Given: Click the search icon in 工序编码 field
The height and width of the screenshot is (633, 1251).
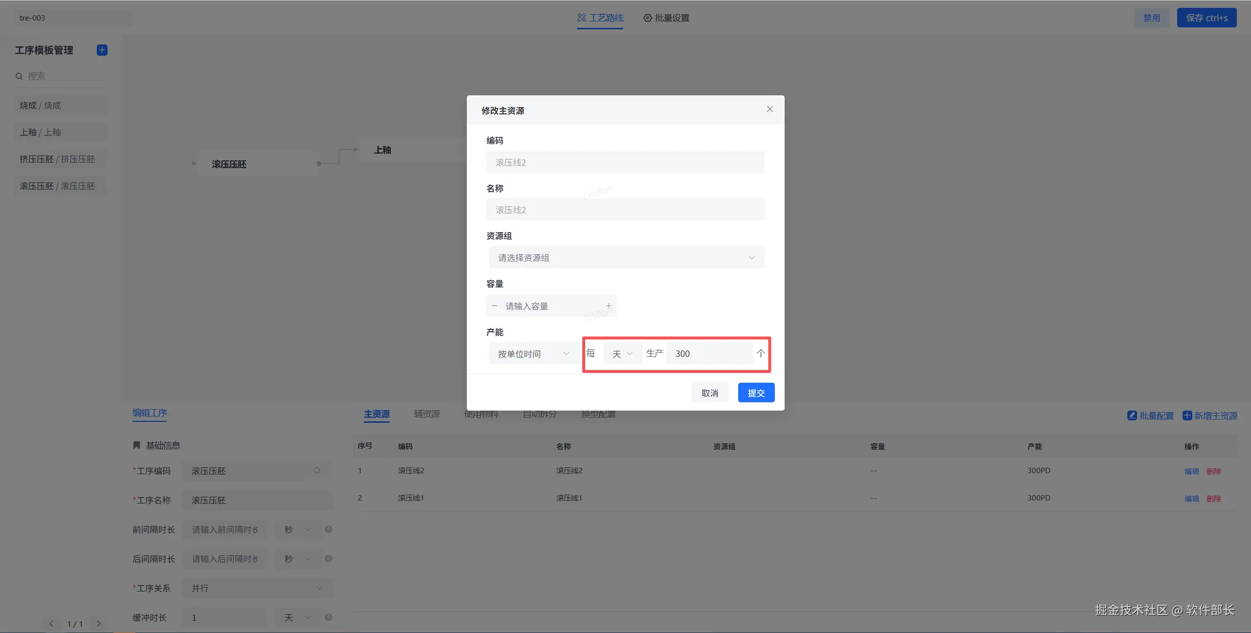Looking at the screenshot, I should click(x=317, y=471).
